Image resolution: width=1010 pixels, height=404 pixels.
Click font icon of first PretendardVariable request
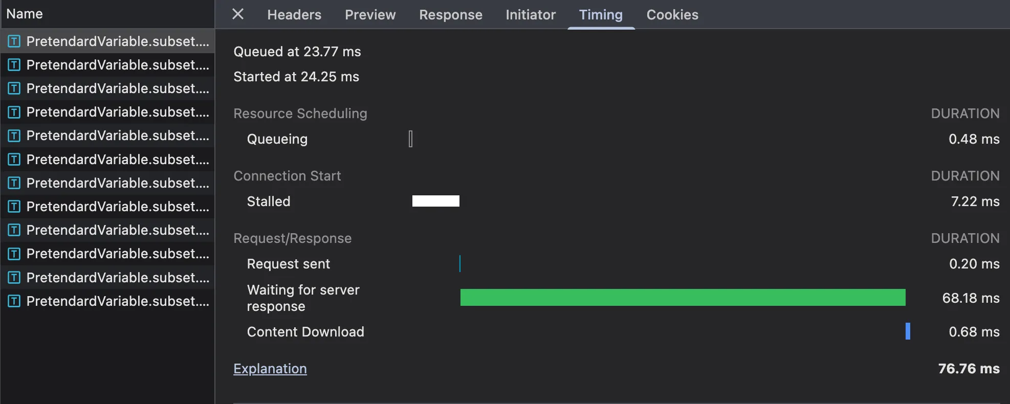pyautogui.click(x=14, y=41)
